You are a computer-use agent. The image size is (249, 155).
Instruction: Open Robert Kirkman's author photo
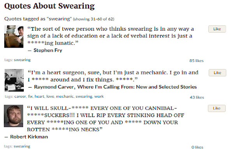pos(14,116)
